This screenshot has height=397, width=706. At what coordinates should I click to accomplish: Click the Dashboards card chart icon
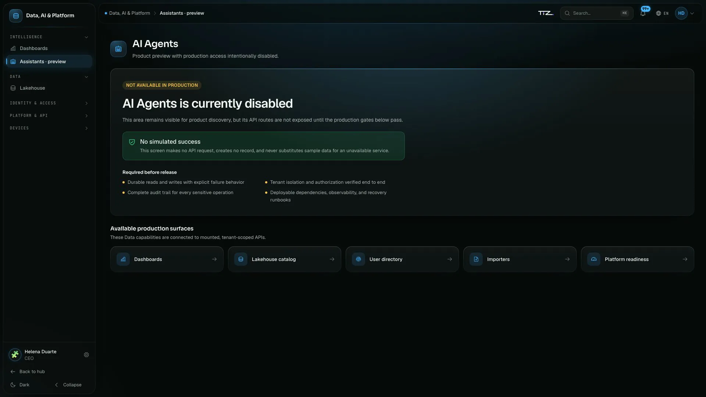click(x=123, y=259)
